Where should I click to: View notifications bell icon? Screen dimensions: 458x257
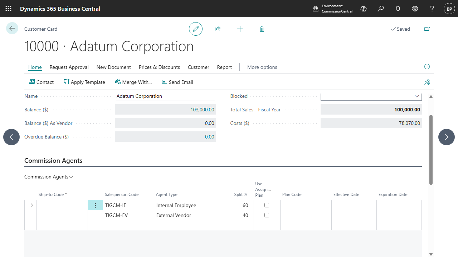tap(398, 9)
